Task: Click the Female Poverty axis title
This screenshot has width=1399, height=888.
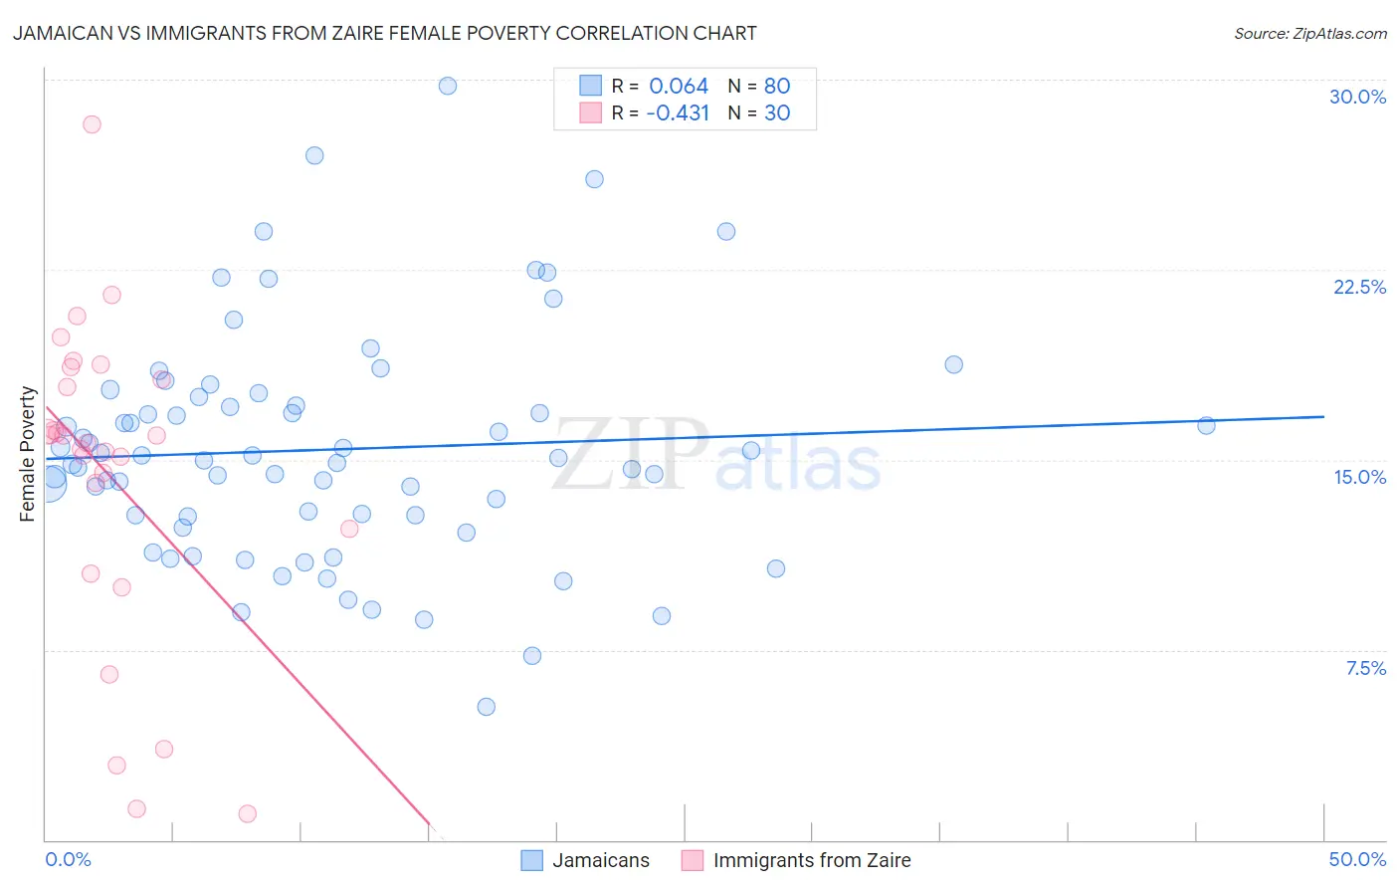Action: click(27, 454)
